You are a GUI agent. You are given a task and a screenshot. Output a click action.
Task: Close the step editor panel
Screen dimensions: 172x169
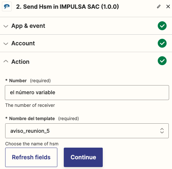[168, 6]
